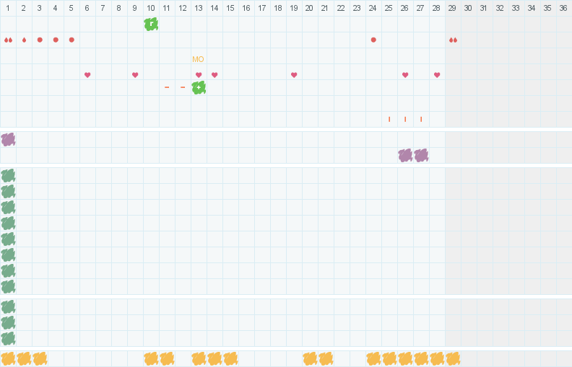Viewport: 572px width, 367px height.
Task: Click the orange minus sign on day 11
Action: coord(167,87)
